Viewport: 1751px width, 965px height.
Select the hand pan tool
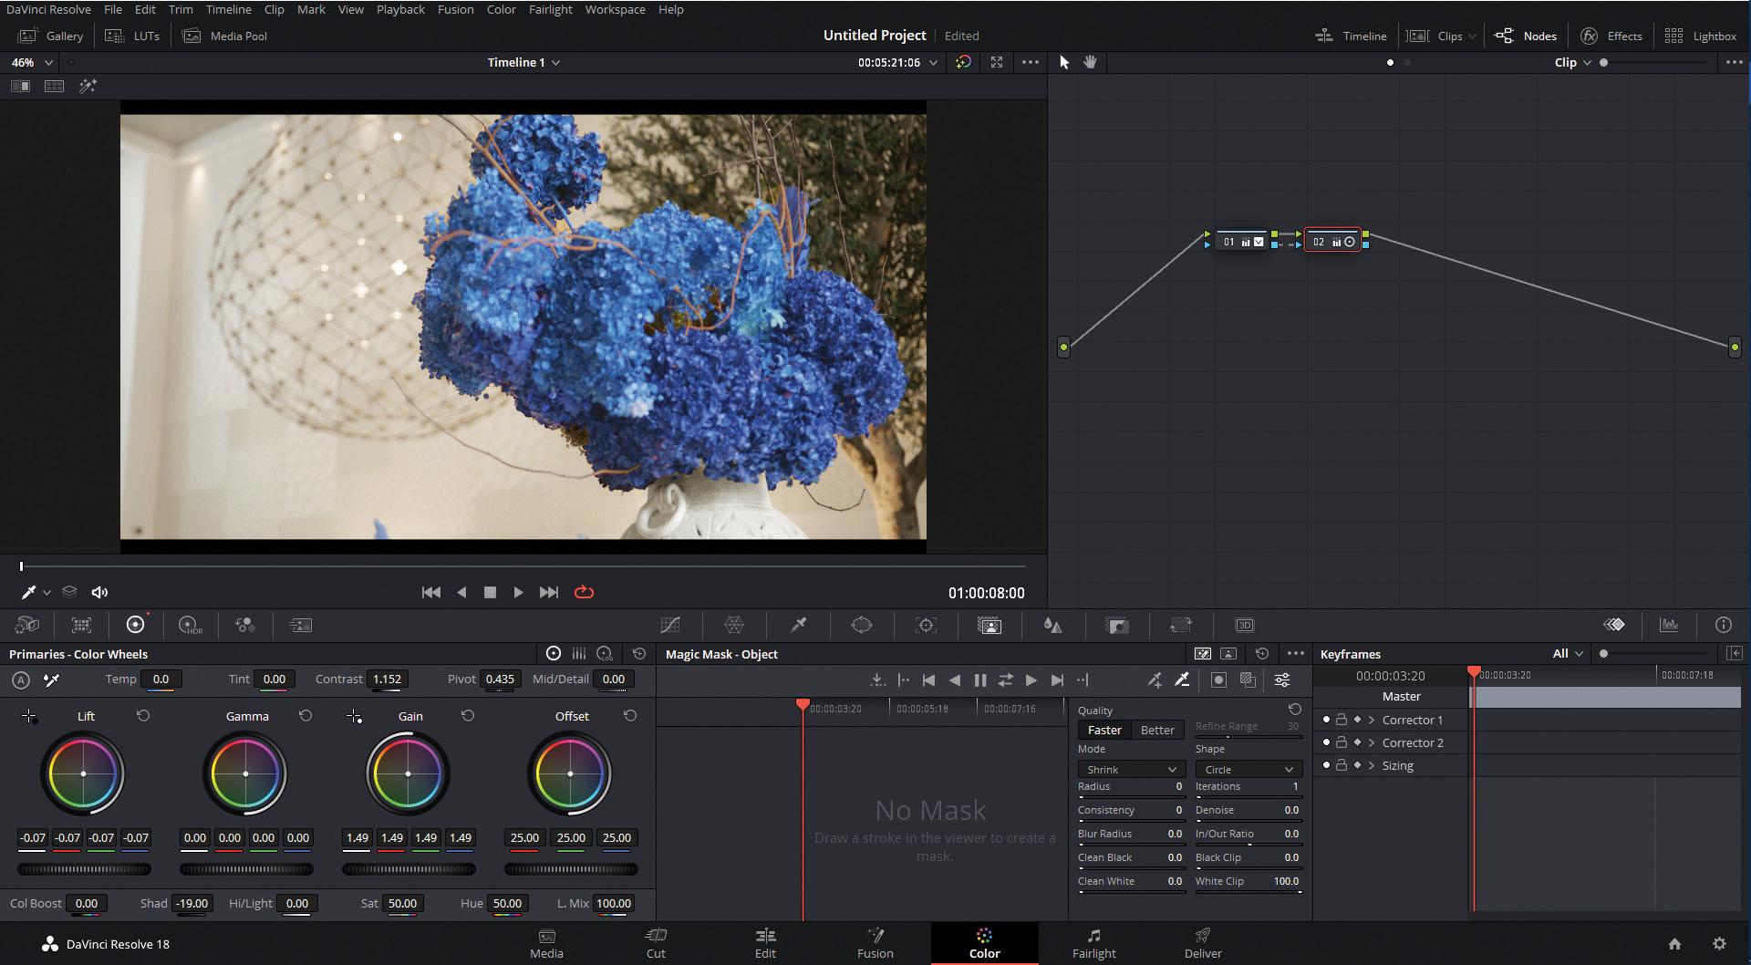click(x=1090, y=62)
